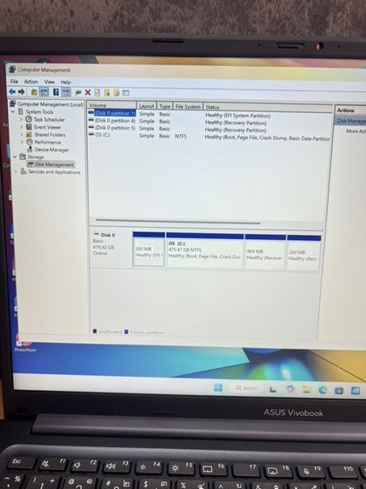Click the first yellow folder icon after the Properties icon
Viewport: 366px width, 489px height.
coord(107,92)
